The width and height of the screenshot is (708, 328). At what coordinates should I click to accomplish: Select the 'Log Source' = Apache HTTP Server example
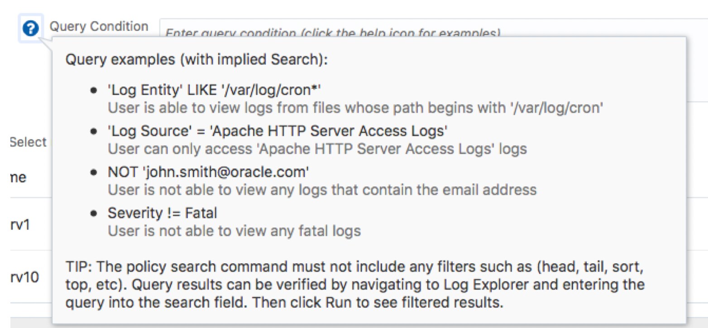(277, 131)
